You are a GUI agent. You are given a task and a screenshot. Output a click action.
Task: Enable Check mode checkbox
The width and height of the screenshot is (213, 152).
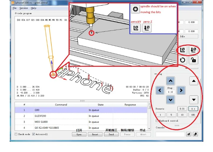(16, 134)
